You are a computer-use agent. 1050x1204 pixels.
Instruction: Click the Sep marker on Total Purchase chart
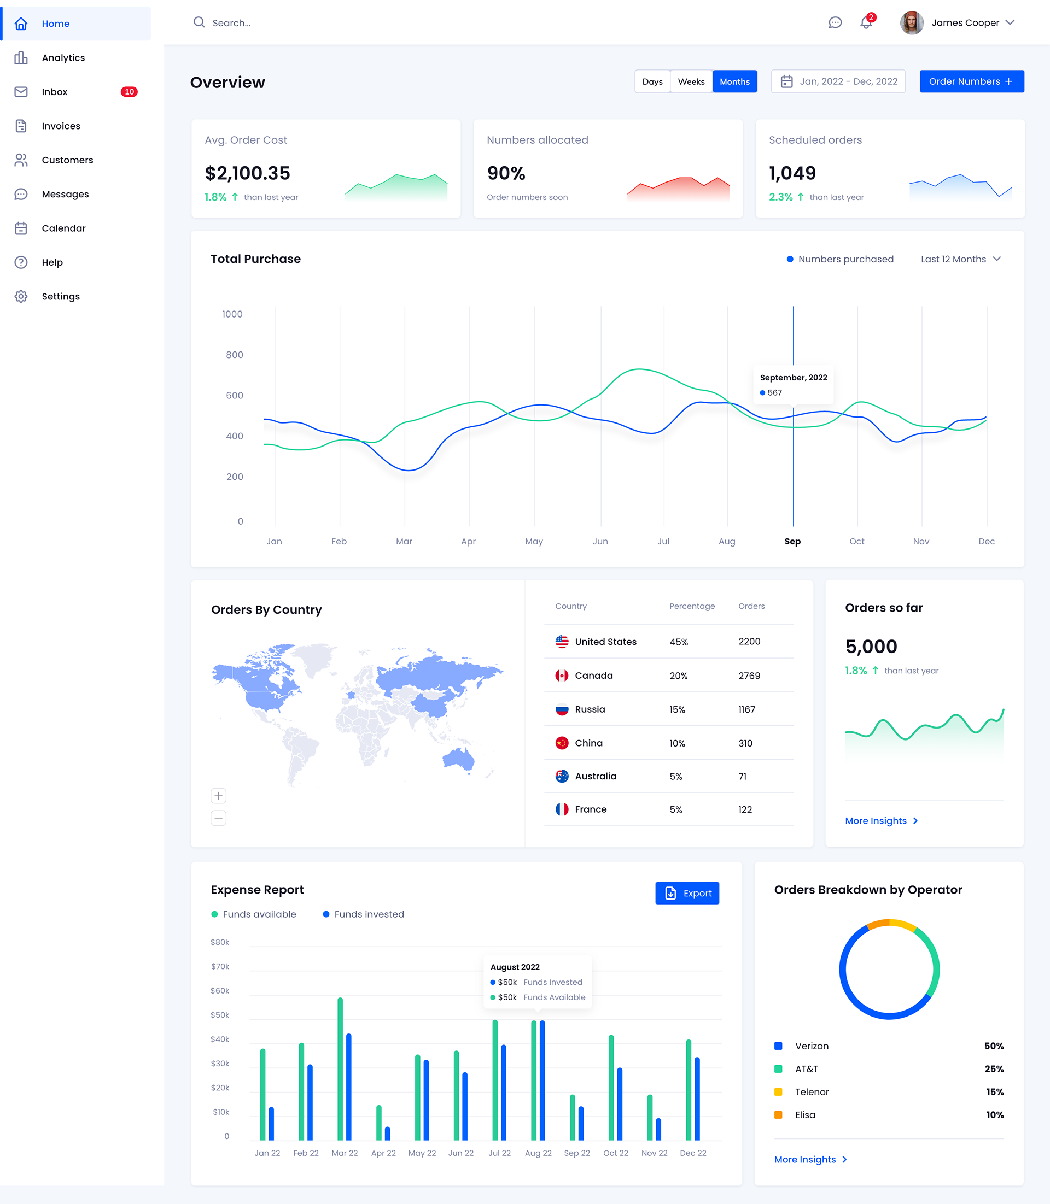(x=793, y=541)
